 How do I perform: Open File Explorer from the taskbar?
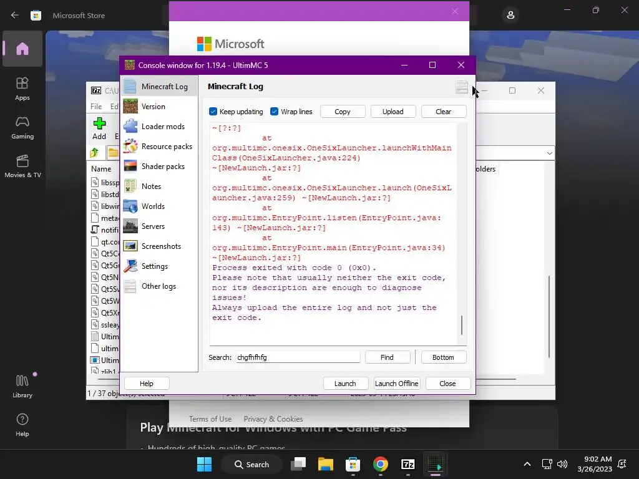coord(326,464)
